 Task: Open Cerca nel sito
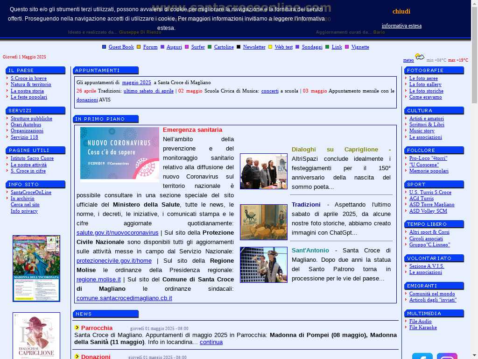25,205
